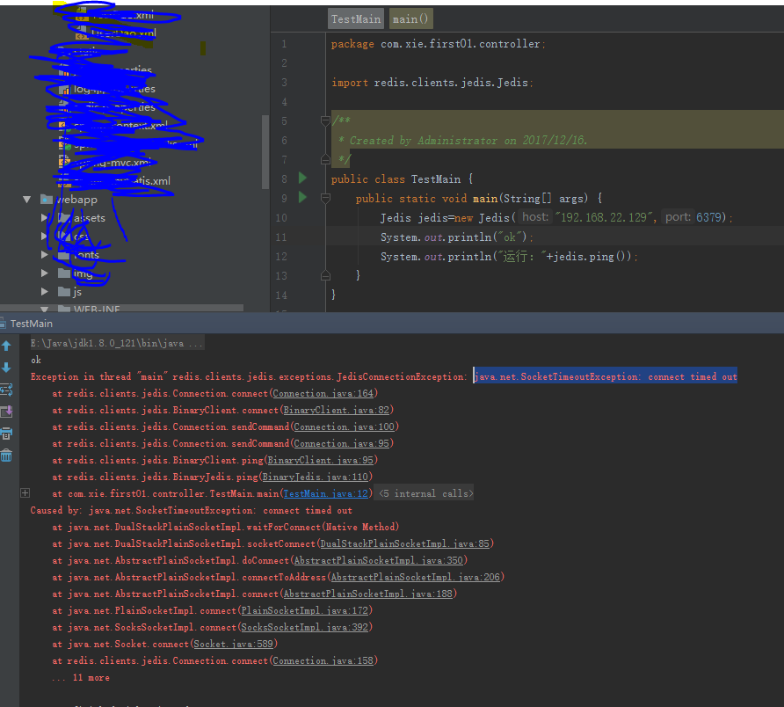Viewport: 784px width, 707px height.
Task: Clear console with the trash icon
Action: click(6, 456)
